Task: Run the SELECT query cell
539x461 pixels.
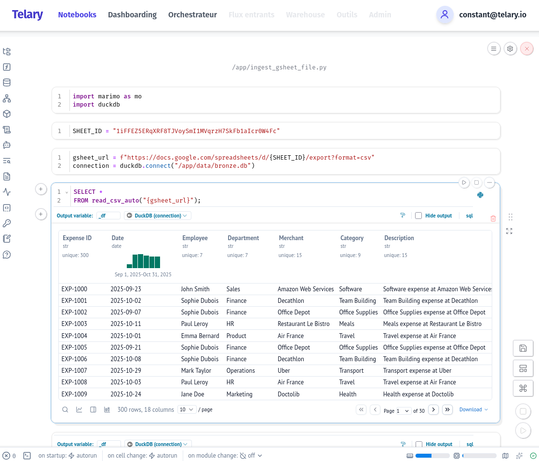Action: click(x=464, y=182)
